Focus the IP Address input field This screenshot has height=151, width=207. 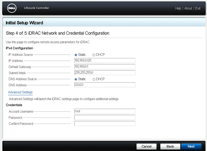click(x=105, y=60)
